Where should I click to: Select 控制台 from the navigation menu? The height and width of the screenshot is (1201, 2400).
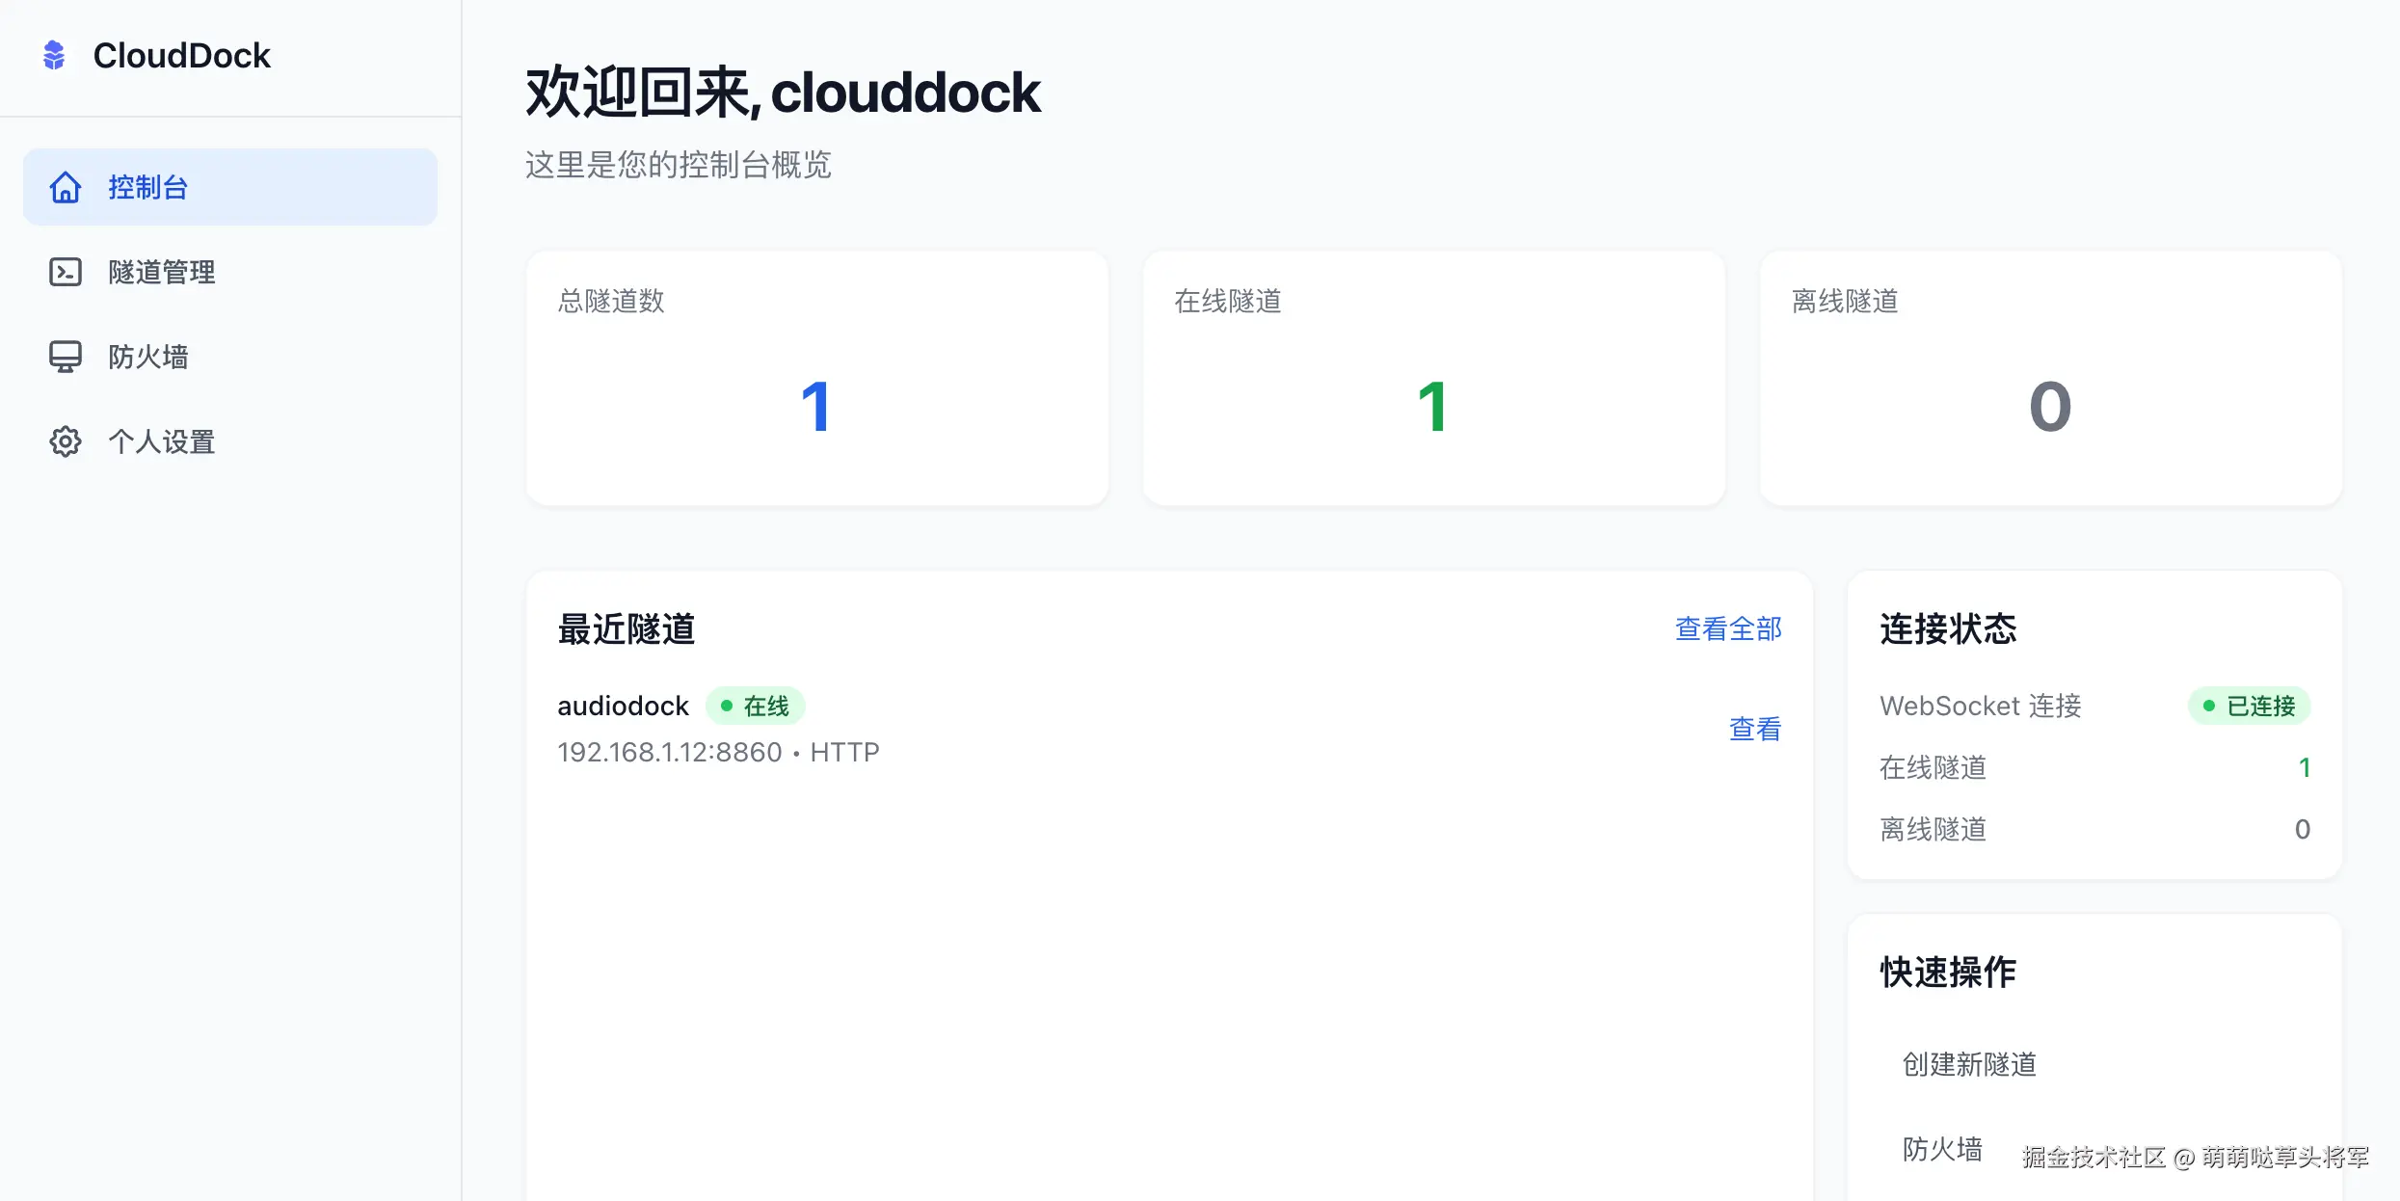point(148,187)
